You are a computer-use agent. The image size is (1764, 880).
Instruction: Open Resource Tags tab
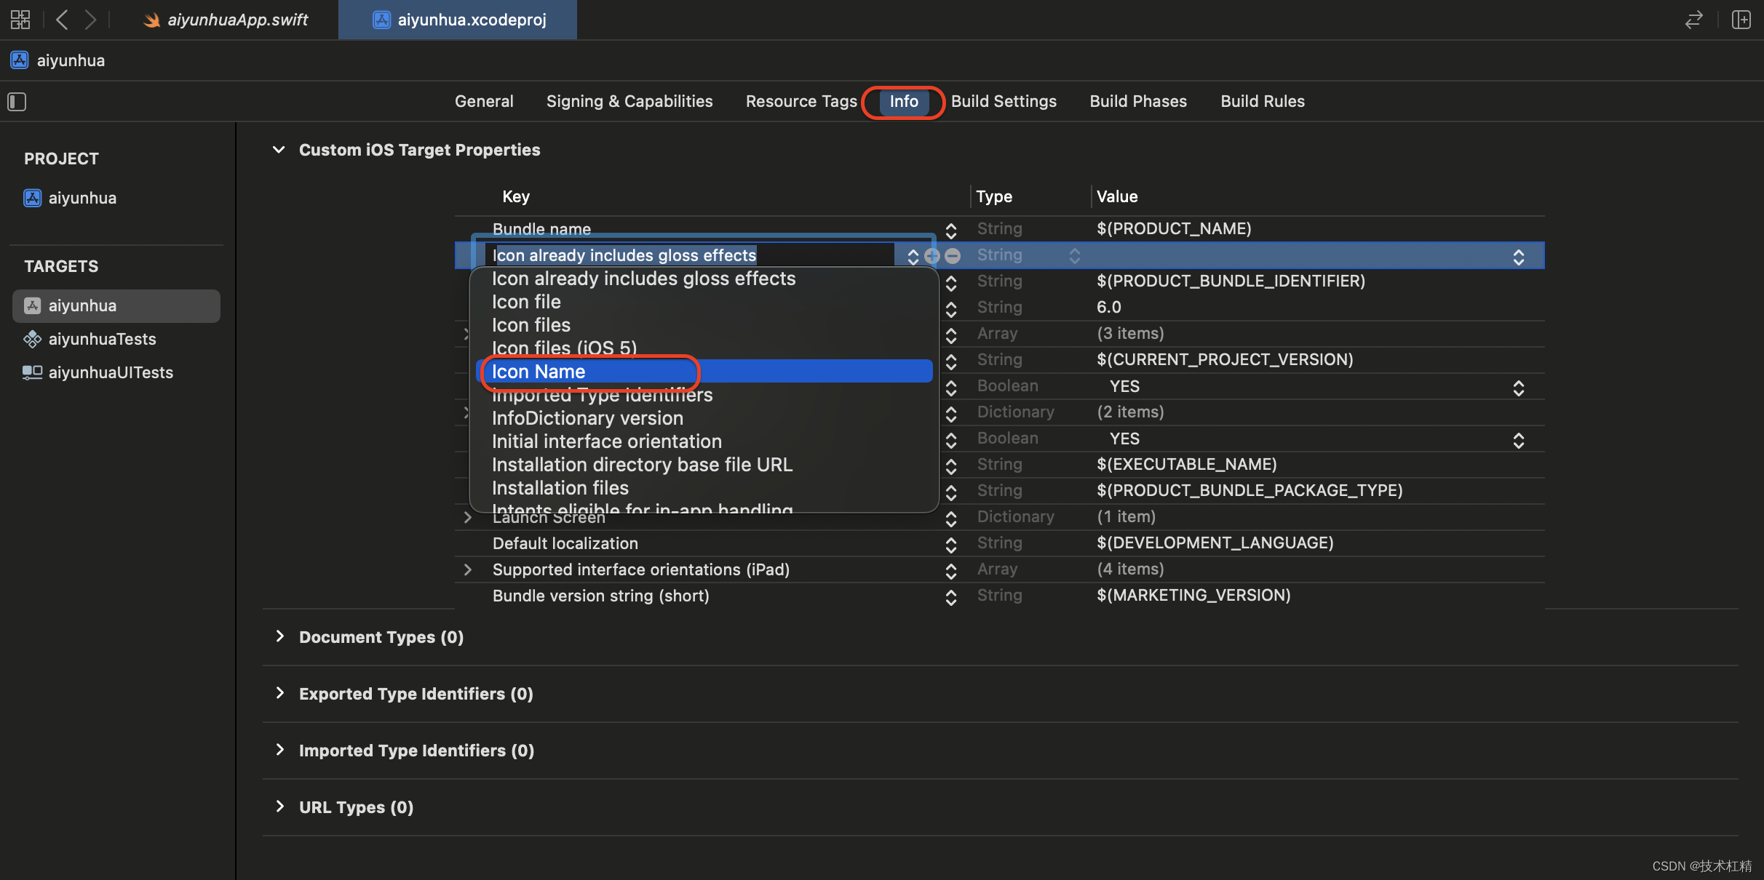click(801, 101)
